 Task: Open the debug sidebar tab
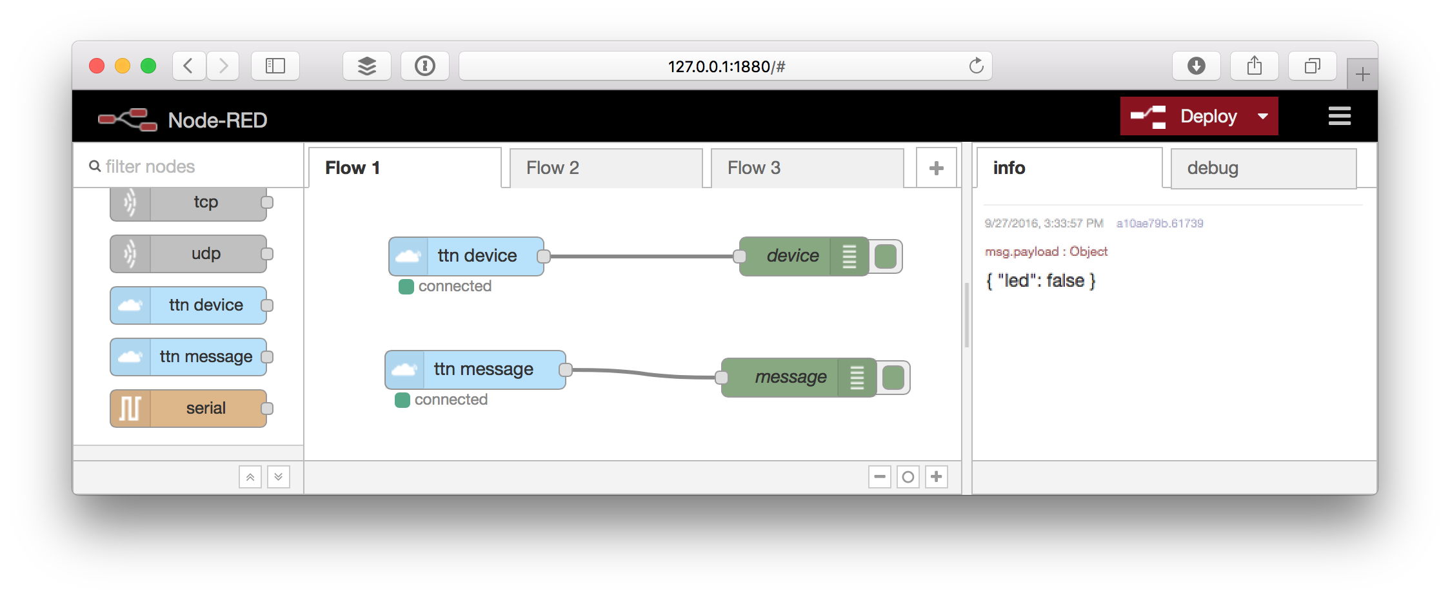[1263, 168]
